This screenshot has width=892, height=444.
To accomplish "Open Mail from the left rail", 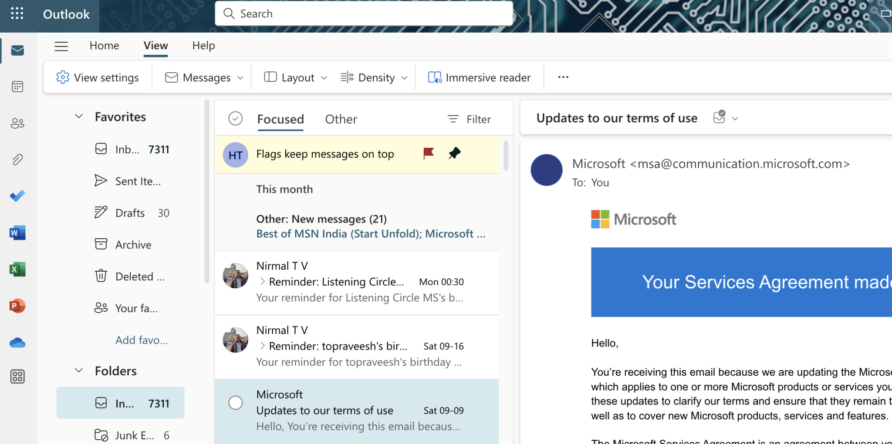I will click(x=17, y=50).
